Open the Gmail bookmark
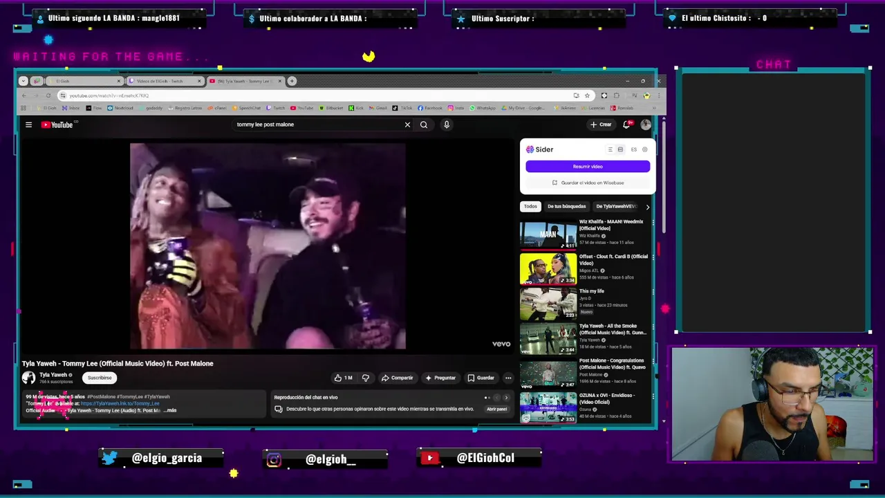Image resolution: width=885 pixels, height=498 pixels. pos(378,108)
